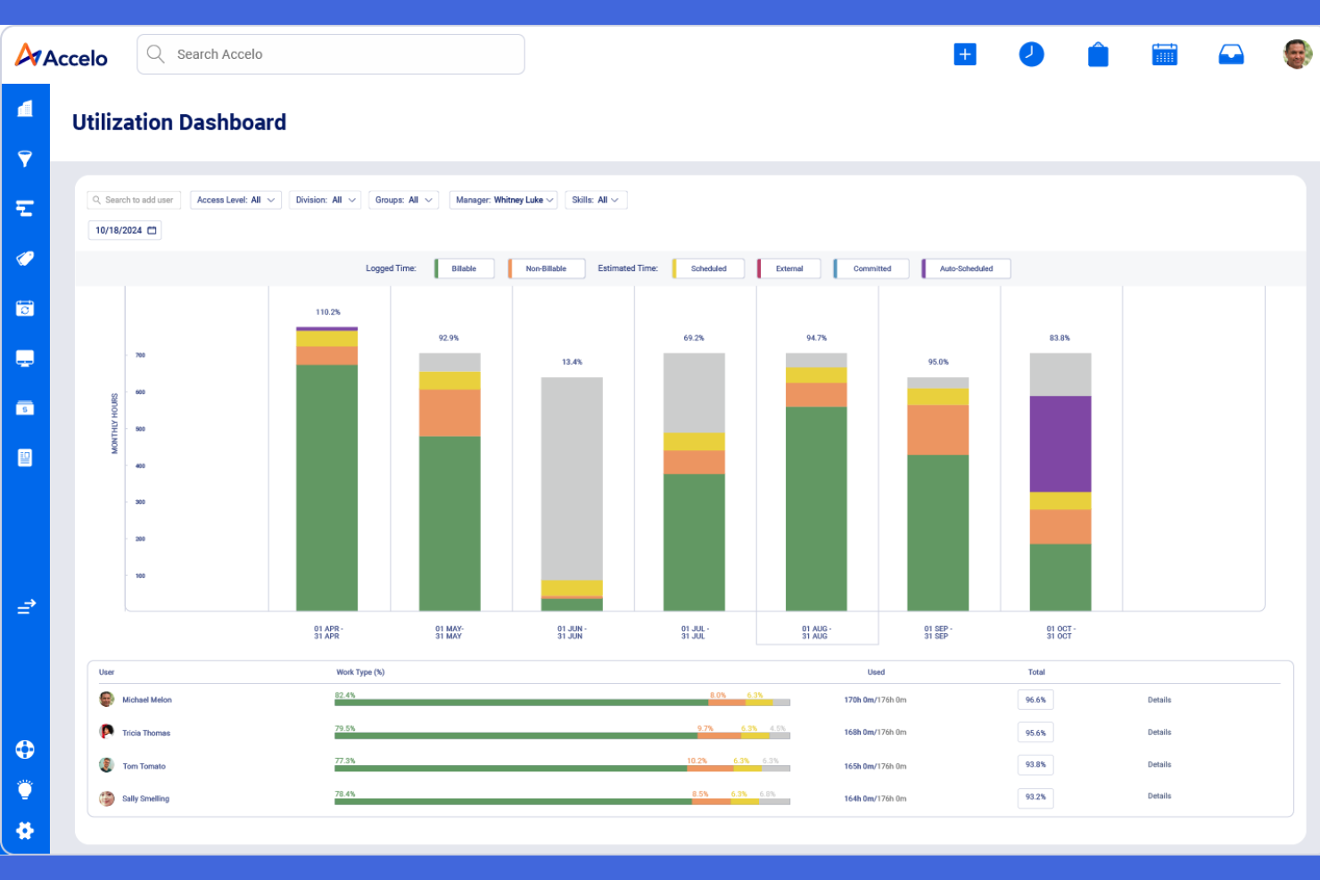Screen dimensions: 1320x880
Task: Click the calendar icon beside 10/18/2024
Action: (152, 230)
